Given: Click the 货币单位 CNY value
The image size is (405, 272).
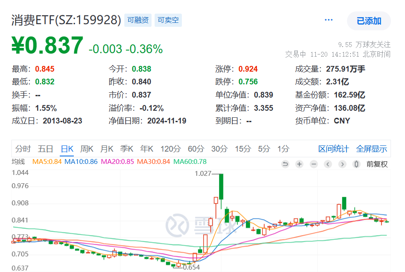Looking at the screenshot, I should tap(342, 121).
